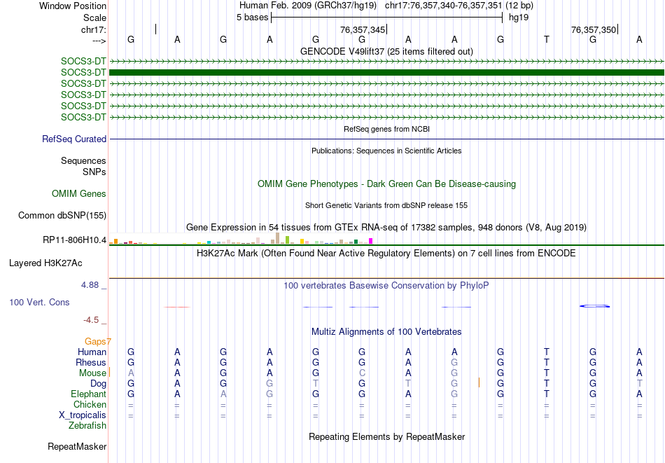This screenshot has width=665, height=463.
Task: Open the GENCODE V49lift37 track title
Action: click(x=386, y=51)
